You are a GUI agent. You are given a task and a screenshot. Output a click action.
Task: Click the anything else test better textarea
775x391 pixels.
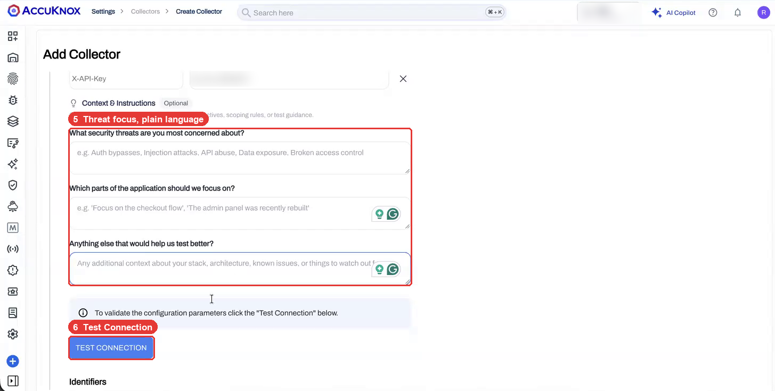click(x=240, y=268)
